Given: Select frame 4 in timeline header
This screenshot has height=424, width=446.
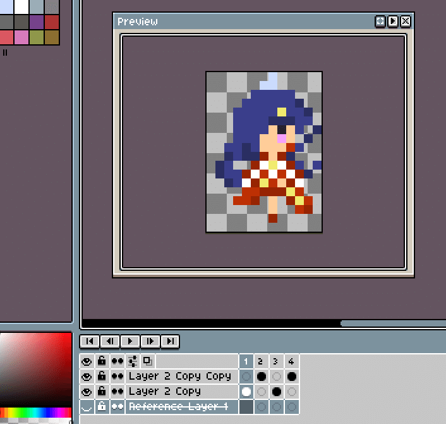Looking at the screenshot, I should pos(292,361).
